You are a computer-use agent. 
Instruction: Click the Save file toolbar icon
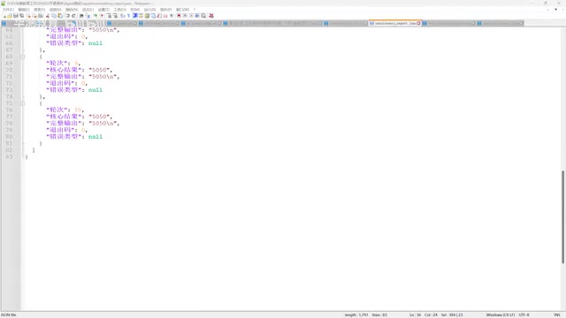pos(16,16)
